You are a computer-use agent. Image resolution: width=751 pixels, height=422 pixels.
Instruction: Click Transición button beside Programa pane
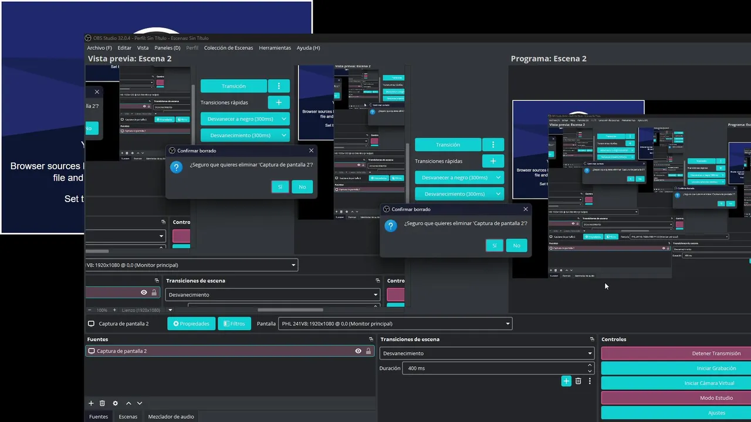point(448,144)
